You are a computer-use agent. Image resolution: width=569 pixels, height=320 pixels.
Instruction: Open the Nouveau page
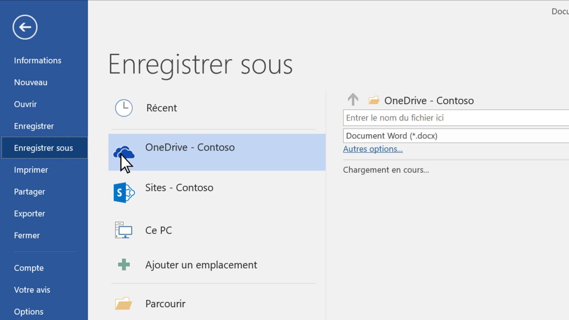pyautogui.click(x=31, y=82)
